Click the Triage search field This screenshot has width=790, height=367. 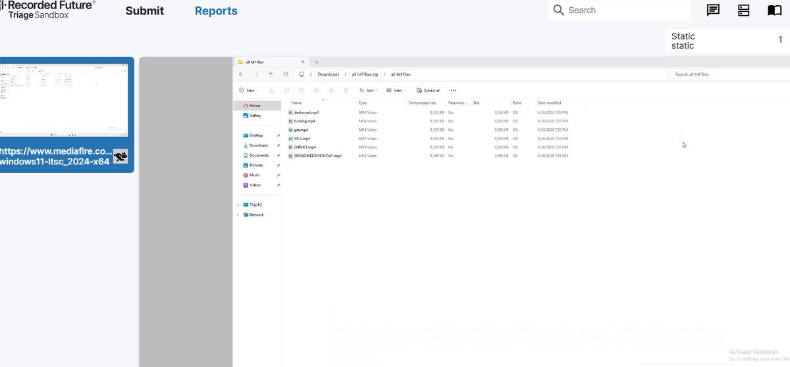point(619,11)
